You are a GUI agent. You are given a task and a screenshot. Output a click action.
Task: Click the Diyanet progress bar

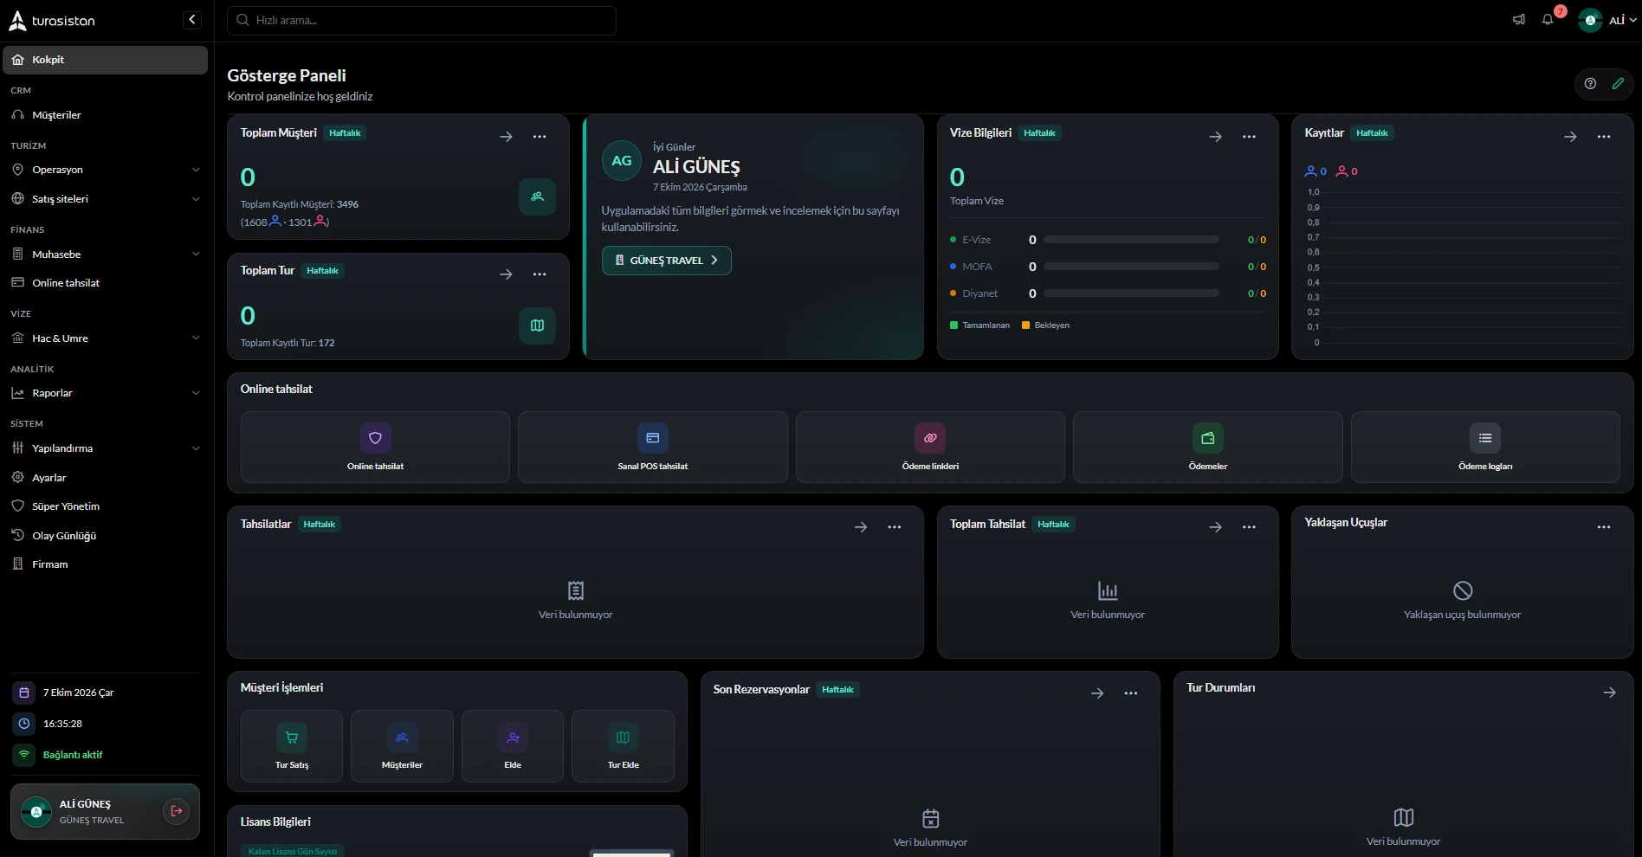(x=1131, y=293)
